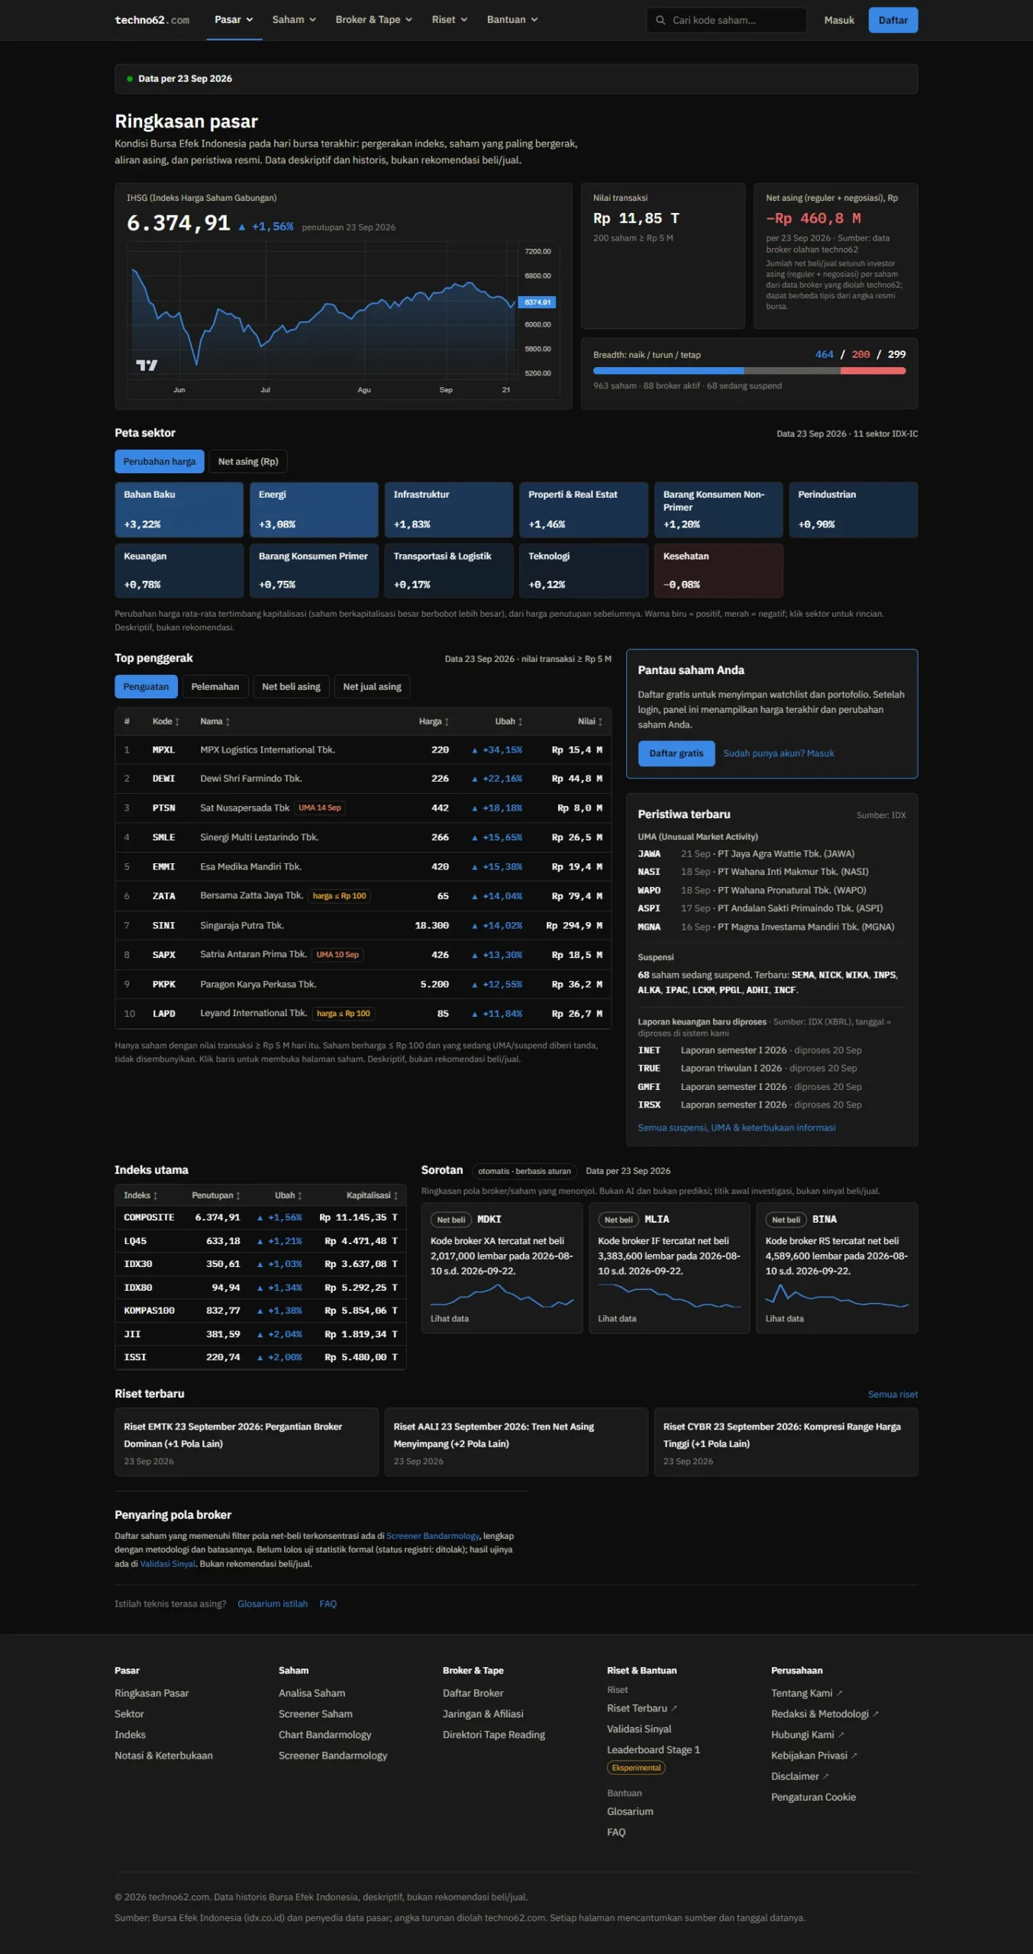This screenshot has height=1954, width=1033.
Task: Expand the Riset navigation menu
Action: (450, 20)
